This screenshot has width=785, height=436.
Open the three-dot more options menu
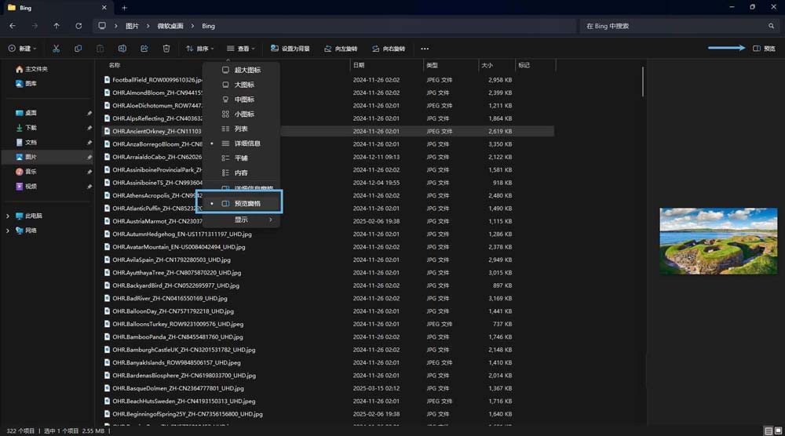point(425,49)
